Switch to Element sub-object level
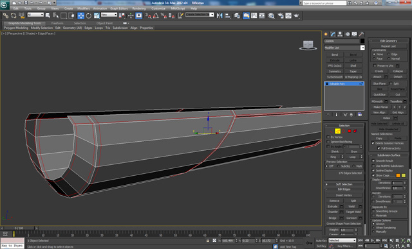The width and height of the screenshot is (412, 249). click(355, 131)
